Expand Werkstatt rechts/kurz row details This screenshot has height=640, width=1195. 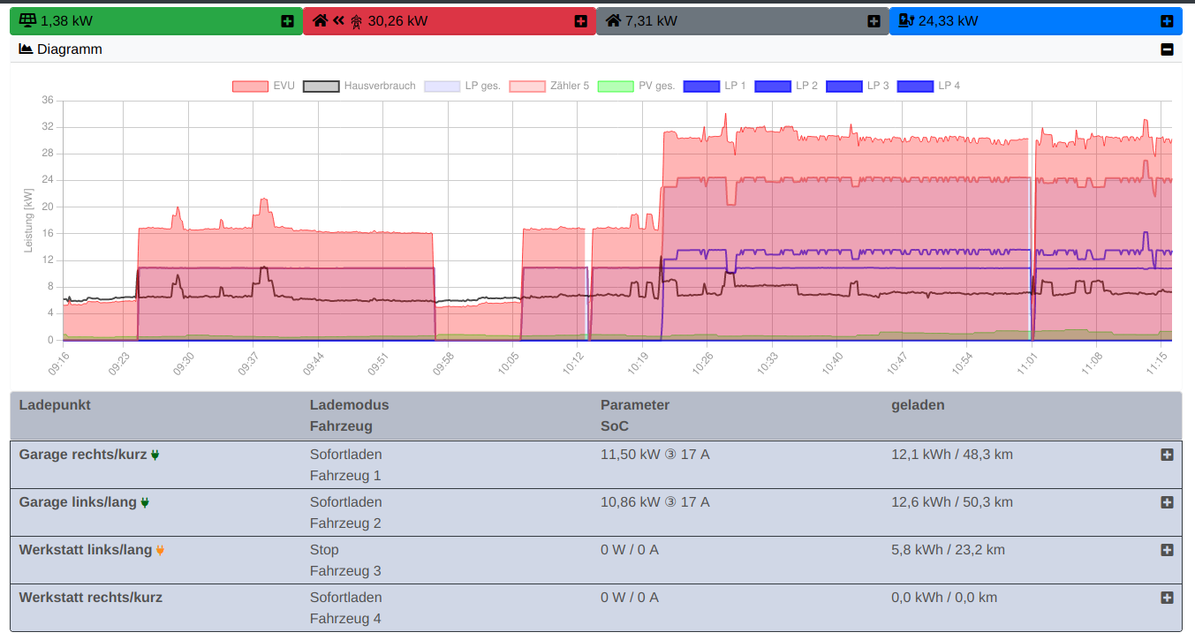1167,598
